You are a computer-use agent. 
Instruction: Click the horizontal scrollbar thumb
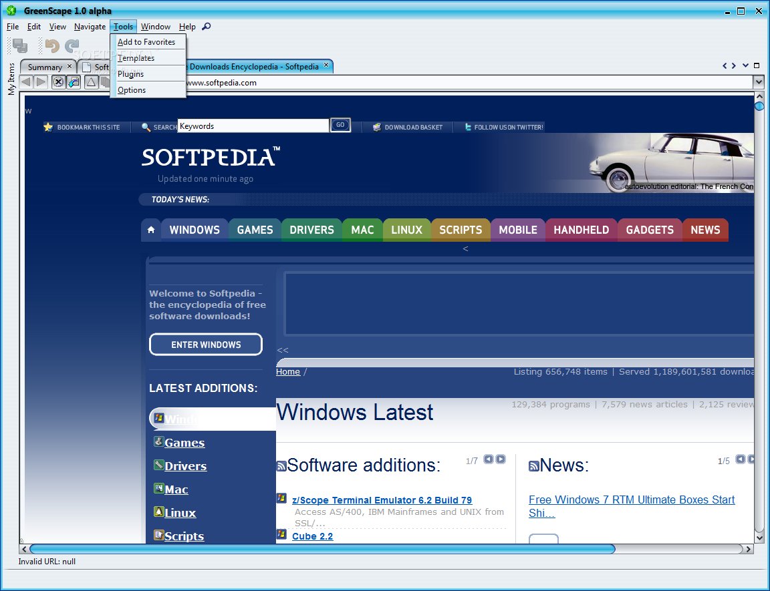(x=322, y=549)
